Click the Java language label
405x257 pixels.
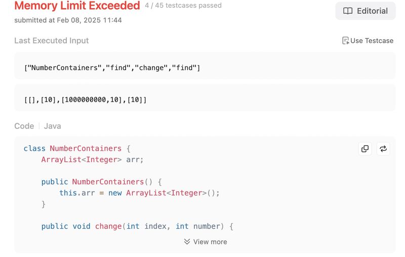pos(53,126)
